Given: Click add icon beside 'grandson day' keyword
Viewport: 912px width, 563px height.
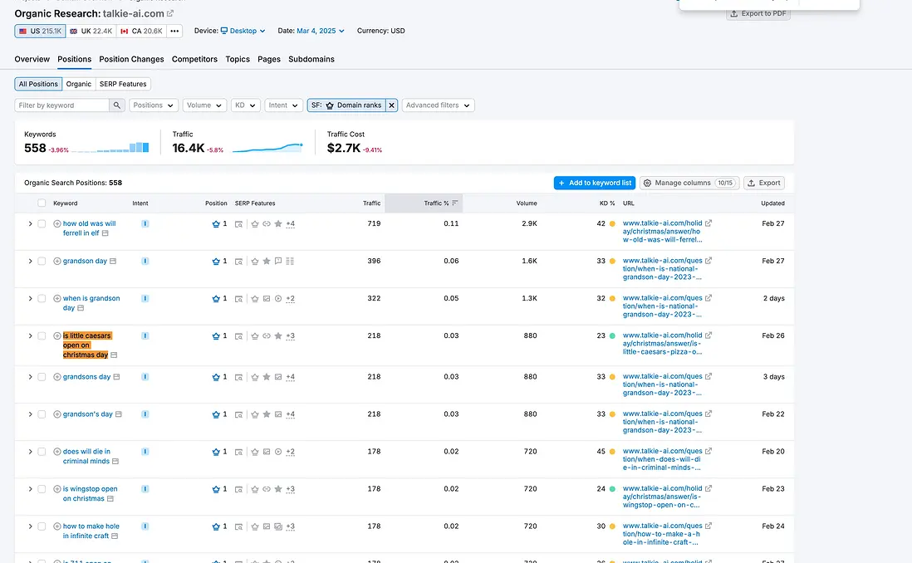Looking at the screenshot, I should [57, 261].
